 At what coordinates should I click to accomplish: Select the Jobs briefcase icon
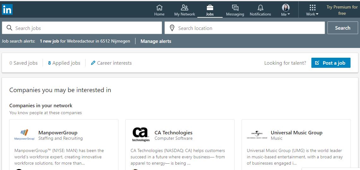(x=210, y=8)
